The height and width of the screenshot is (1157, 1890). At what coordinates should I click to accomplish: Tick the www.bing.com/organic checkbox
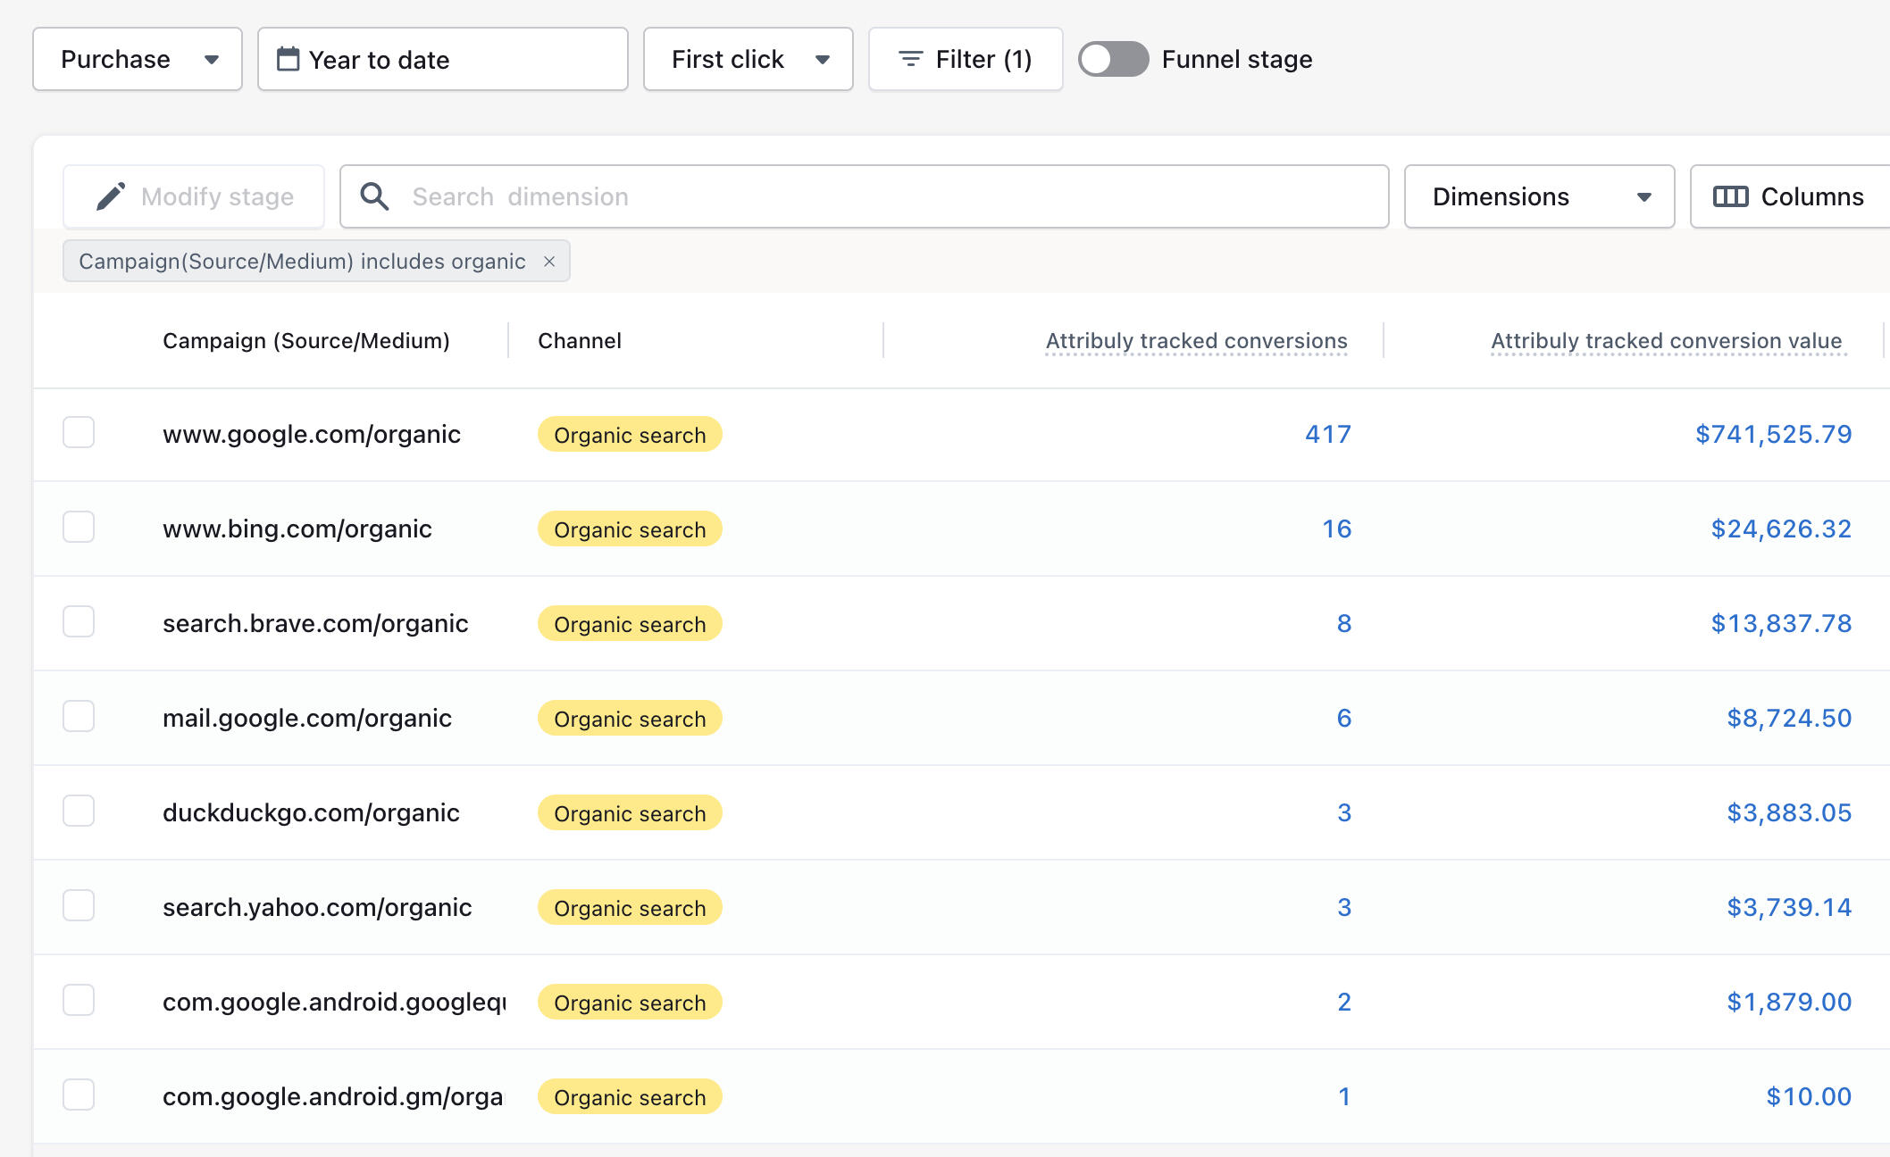[79, 528]
